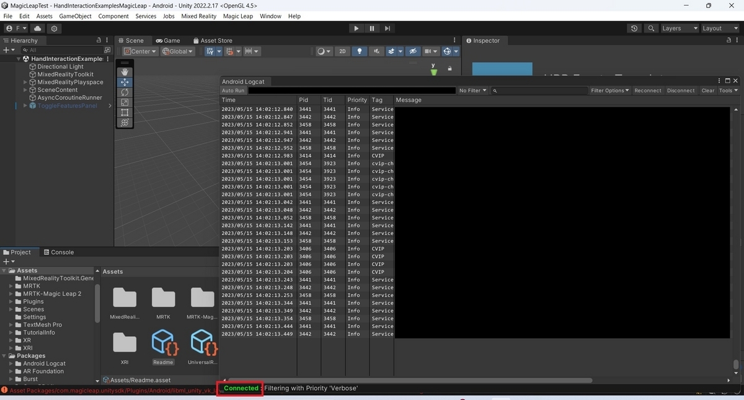744x400 pixels.
Task: Toggle the scene camera settings icon
Action: point(431,51)
